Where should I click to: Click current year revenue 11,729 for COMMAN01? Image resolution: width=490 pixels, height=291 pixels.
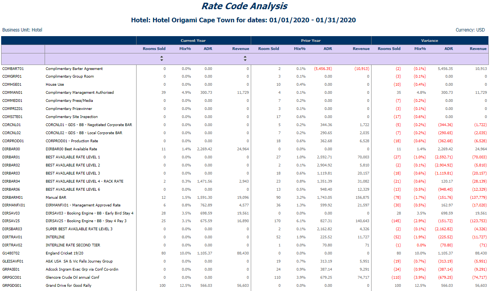(x=243, y=93)
